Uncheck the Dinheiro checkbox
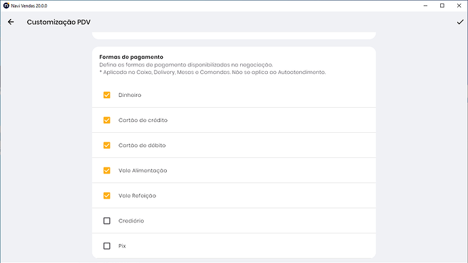 [x=107, y=95]
